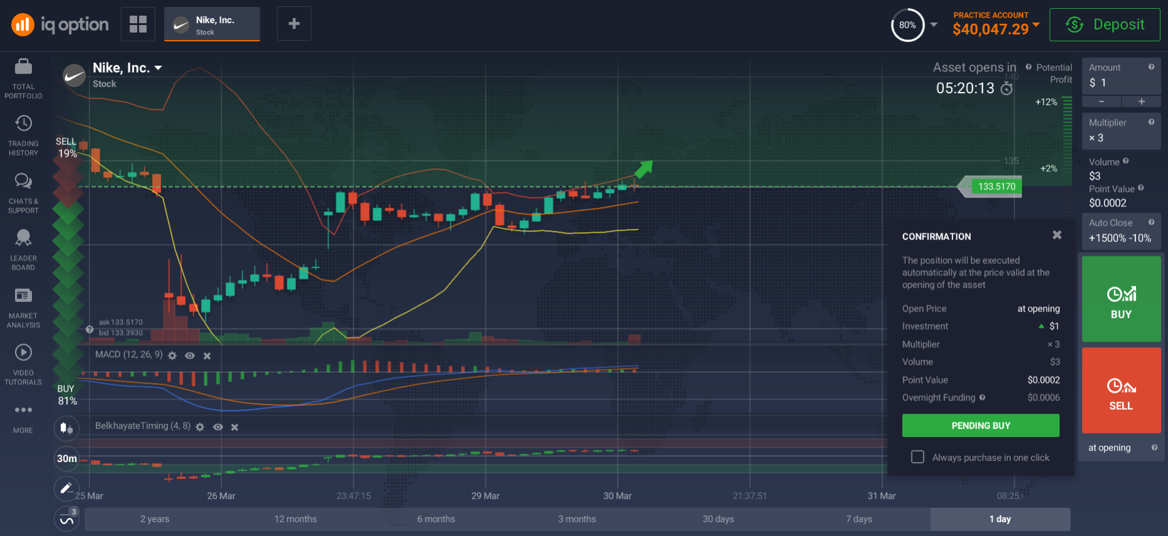Remove the BelkhayateTiming indicator
1168x536 pixels.
pos(235,427)
